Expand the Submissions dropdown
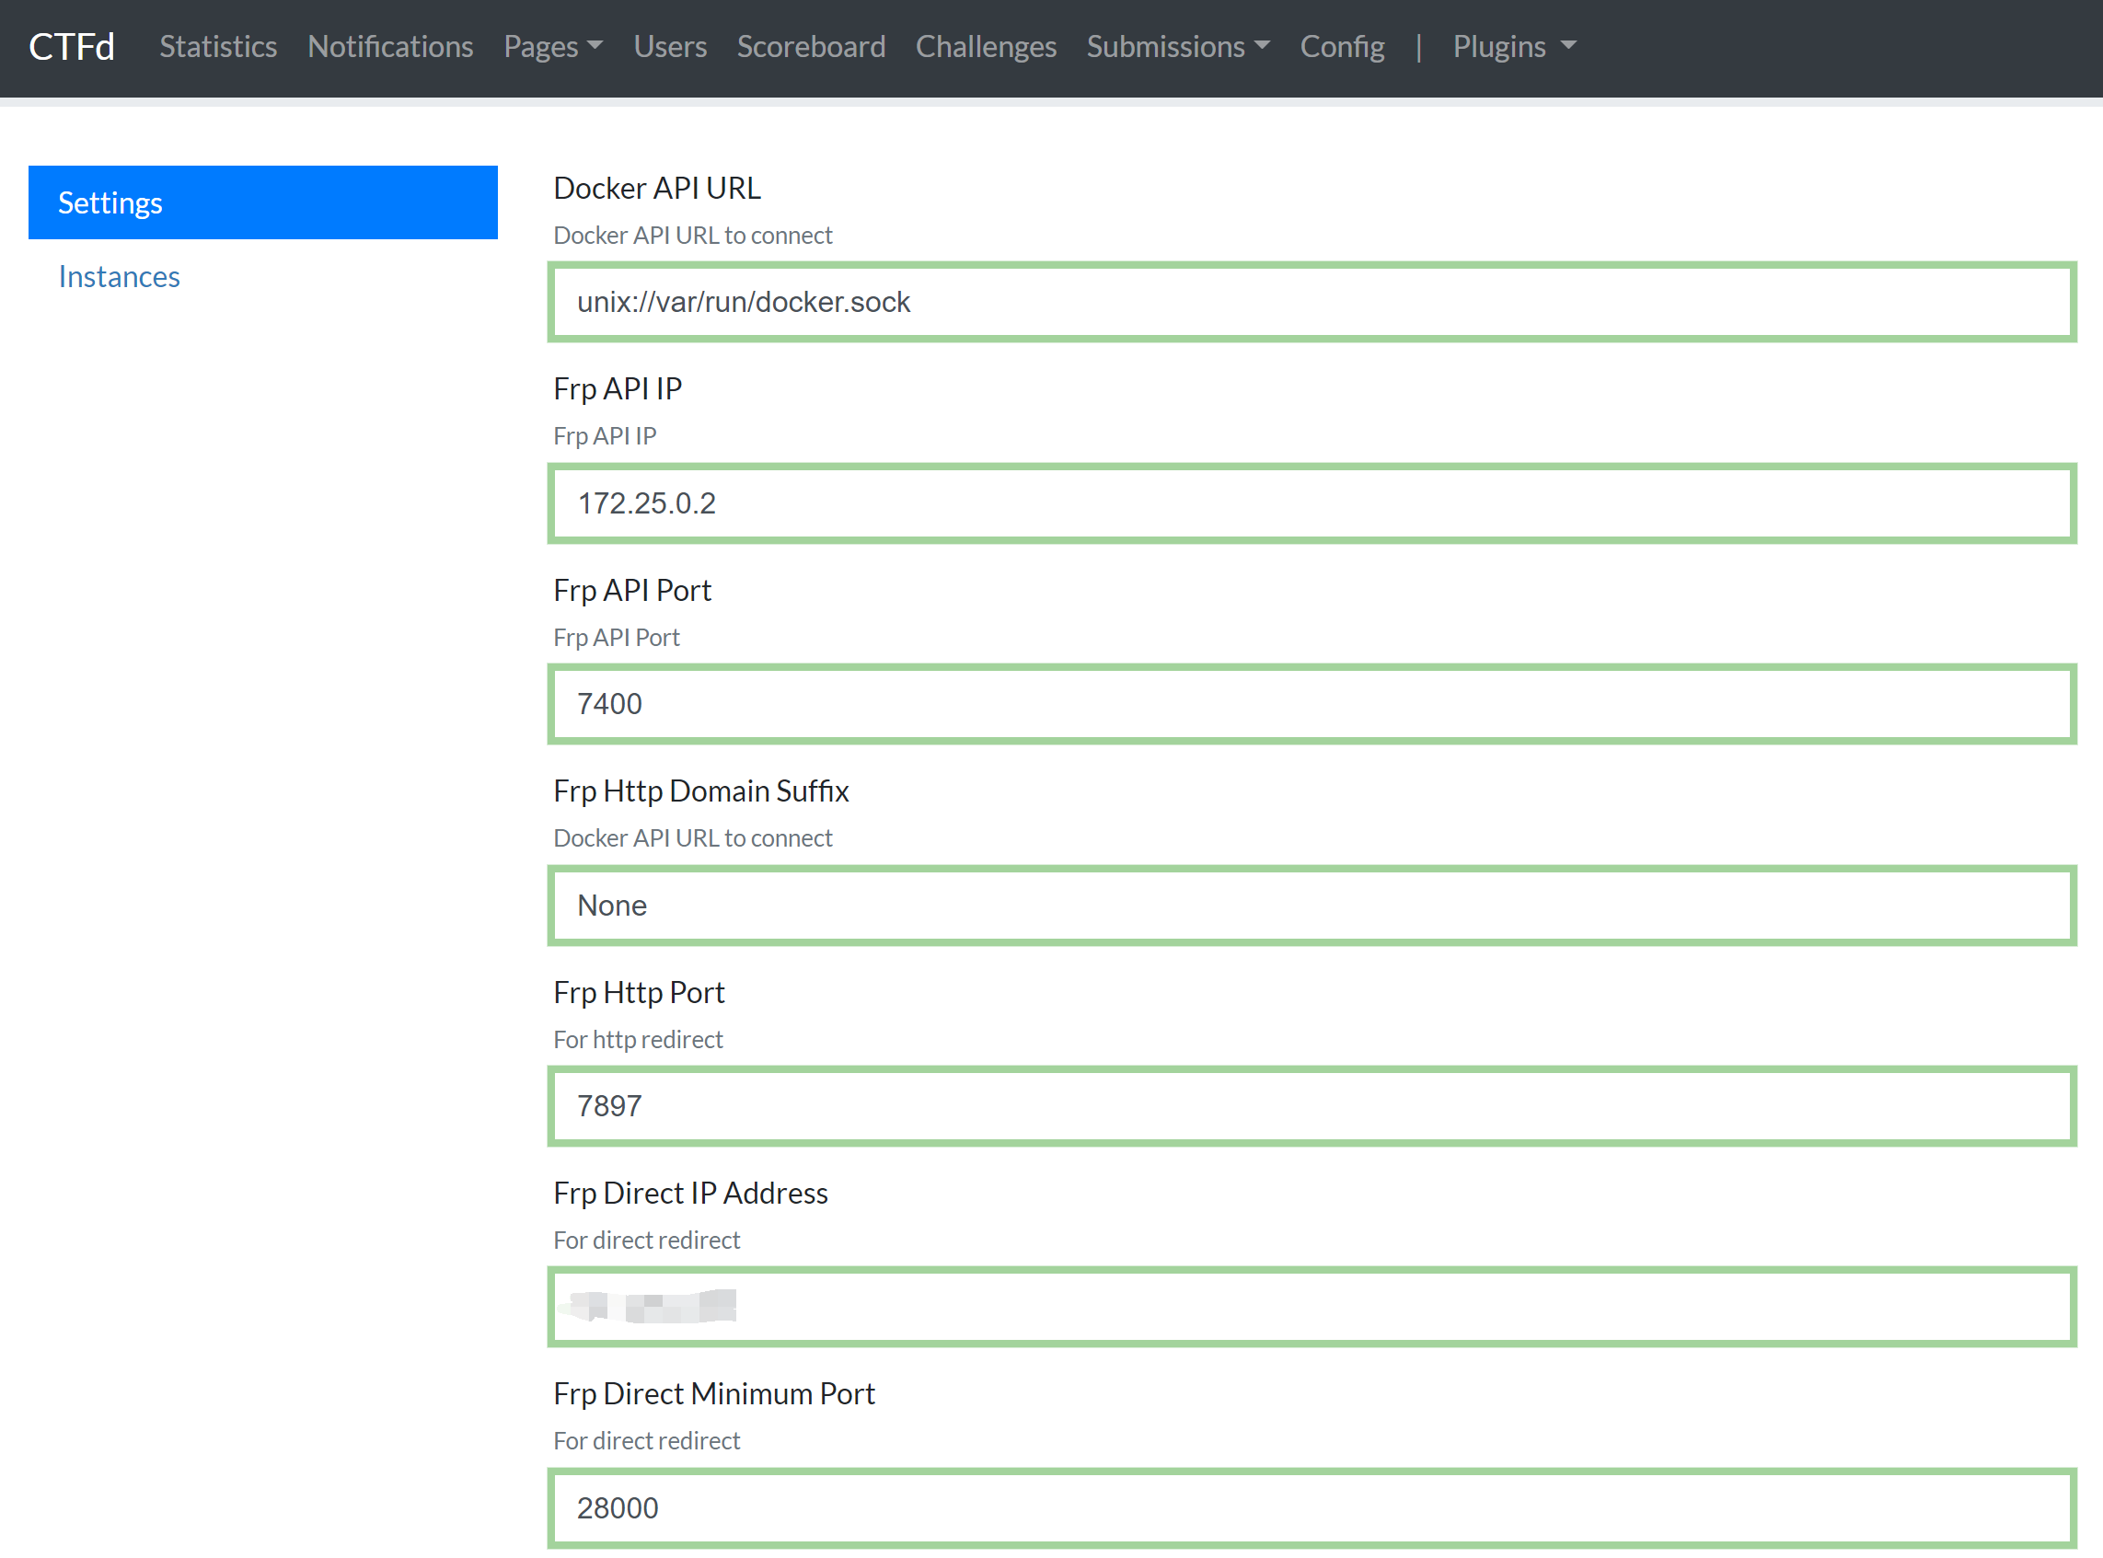 pyautogui.click(x=1177, y=46)
